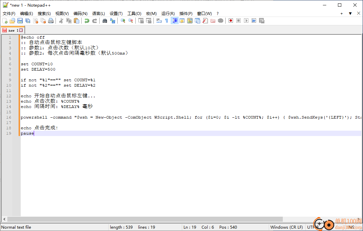The width and height of the screenshot is (363, 231).
Task: Open the 设置(T) menu
Action: (x=116, y=14)
